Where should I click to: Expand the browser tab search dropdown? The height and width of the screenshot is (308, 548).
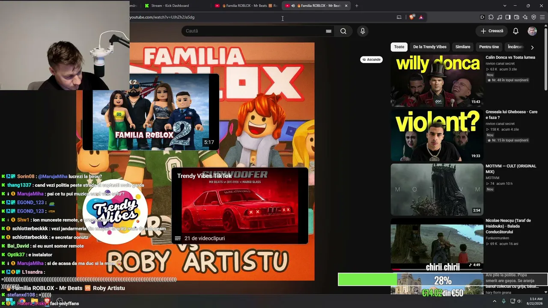click(505, 6)
